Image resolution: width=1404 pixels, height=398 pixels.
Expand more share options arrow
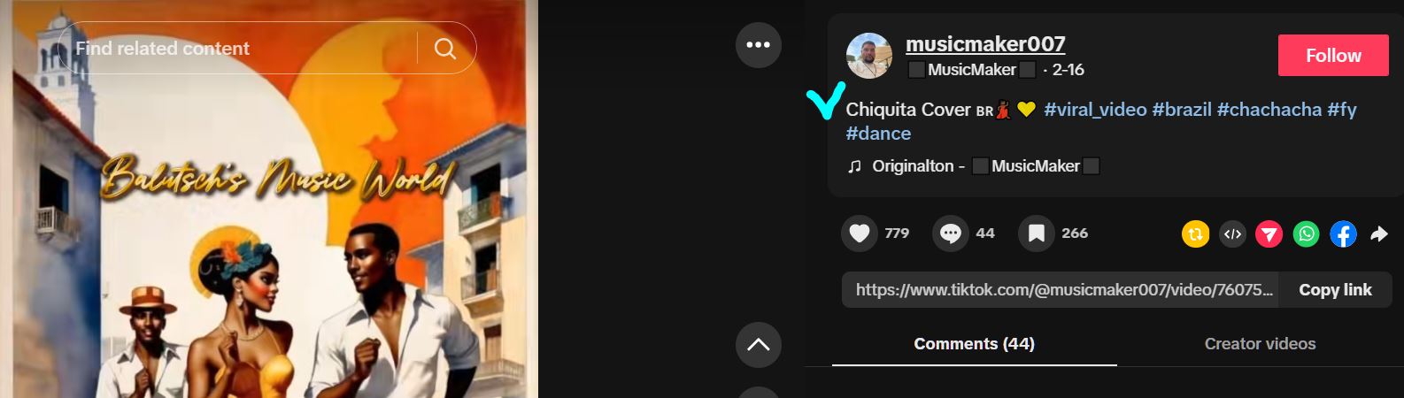[x=1379, y=233]
